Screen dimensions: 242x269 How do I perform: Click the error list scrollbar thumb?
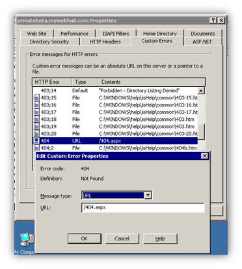(x=201, y=131)
